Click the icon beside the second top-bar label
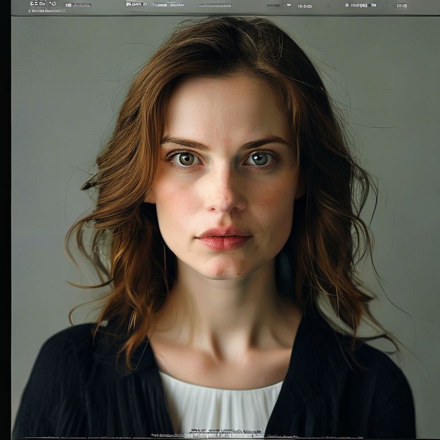The image size is (440, 440). 68,5
